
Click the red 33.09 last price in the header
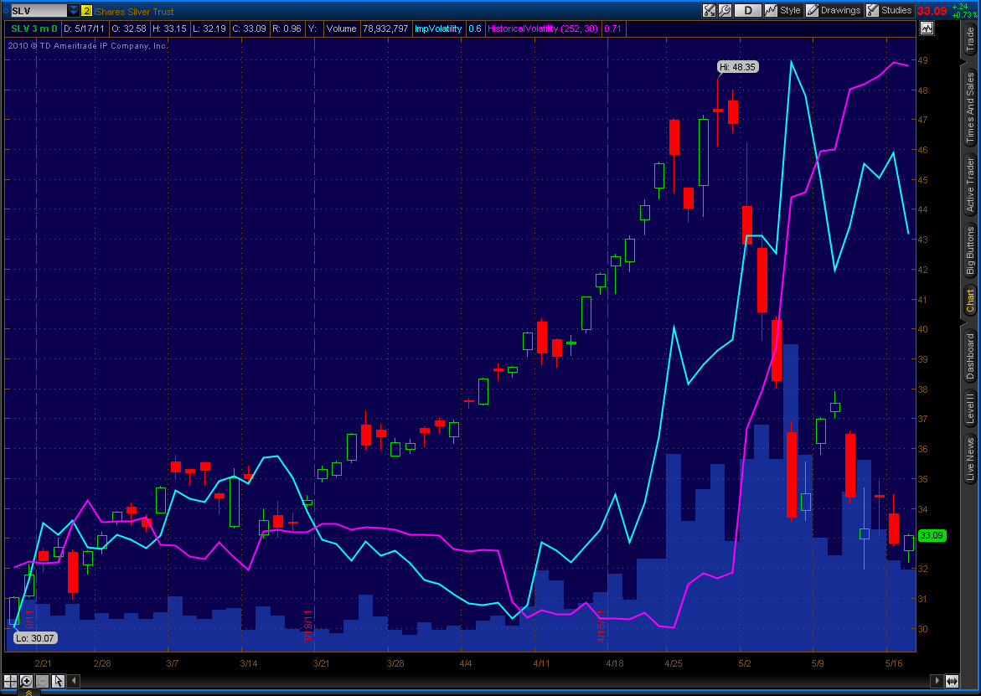pos(932,11)
